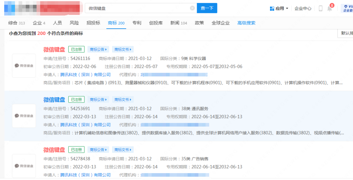The image size is (353, 180).
Task: Select registration number 54253691 text
Action: [x=80, y=109]
